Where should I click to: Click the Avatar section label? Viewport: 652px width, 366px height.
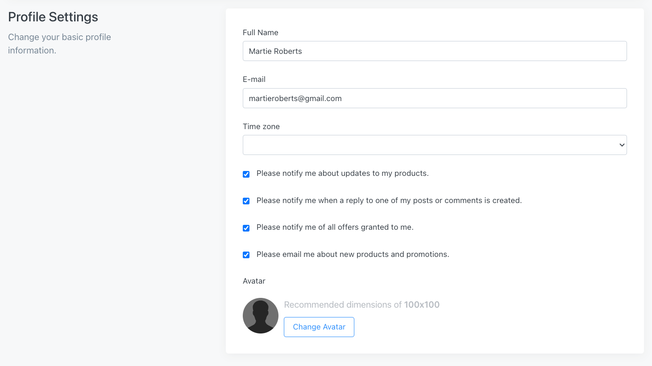254,281
